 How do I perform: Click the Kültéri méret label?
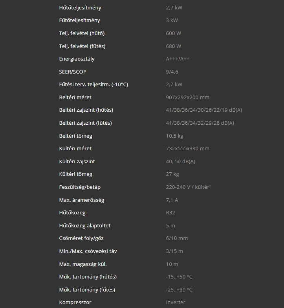[75, 149]
